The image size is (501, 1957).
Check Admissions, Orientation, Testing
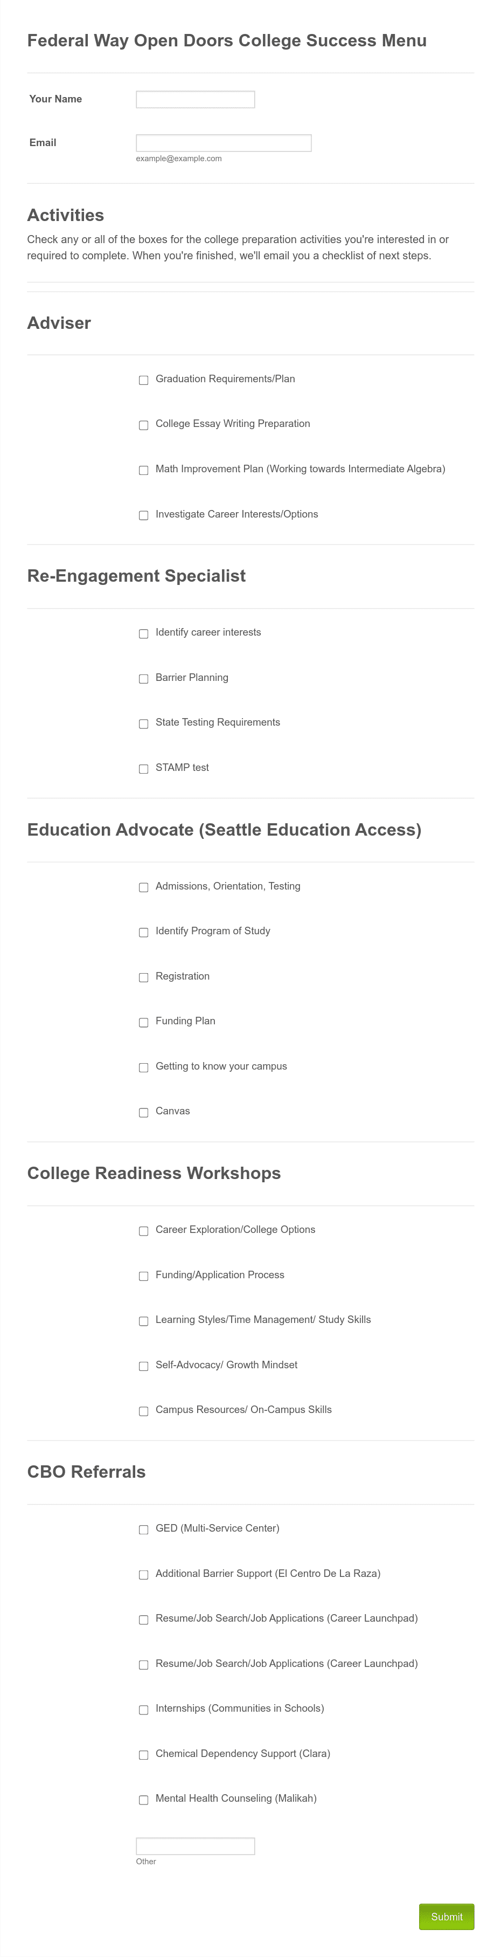pos(143,887)
